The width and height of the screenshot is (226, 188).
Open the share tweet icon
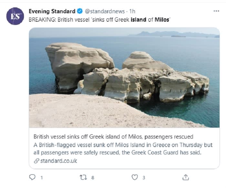186,177
